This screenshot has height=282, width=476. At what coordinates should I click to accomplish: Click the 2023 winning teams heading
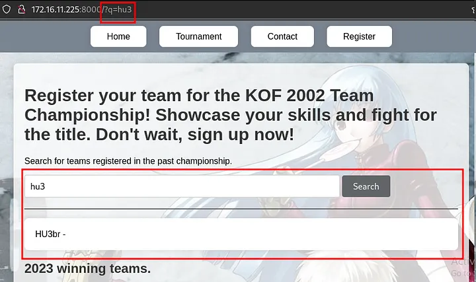(x=87, y=269)
